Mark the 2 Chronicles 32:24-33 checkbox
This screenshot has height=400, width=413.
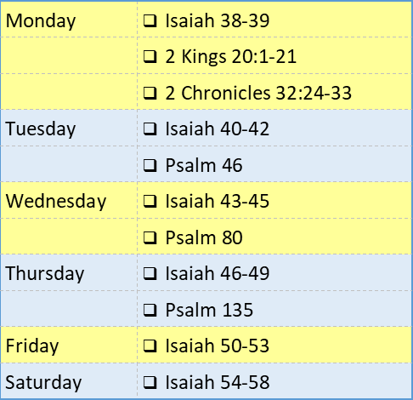tap(150, 93)
